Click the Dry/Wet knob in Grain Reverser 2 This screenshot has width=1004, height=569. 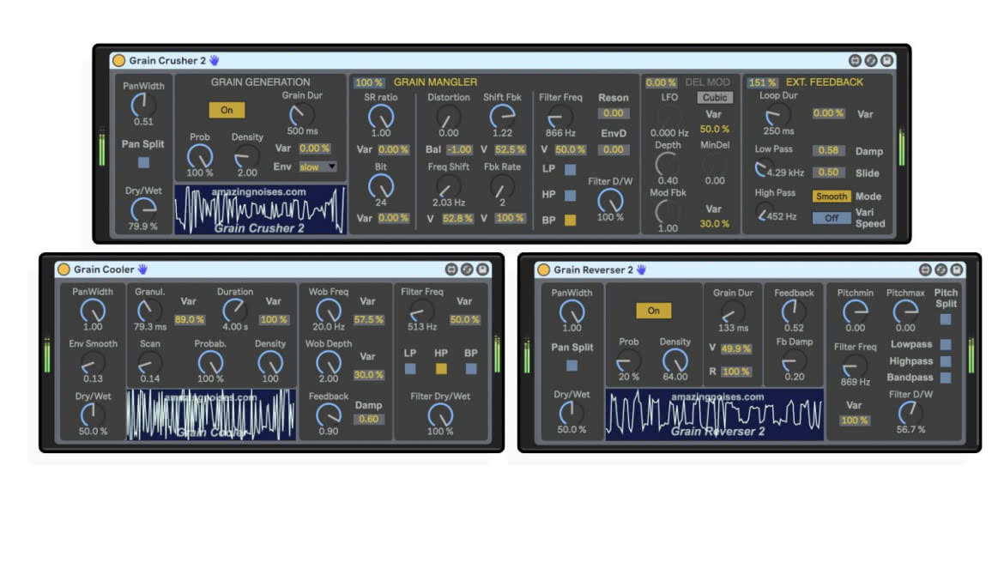pyautogui.click(x=571, y=412)
